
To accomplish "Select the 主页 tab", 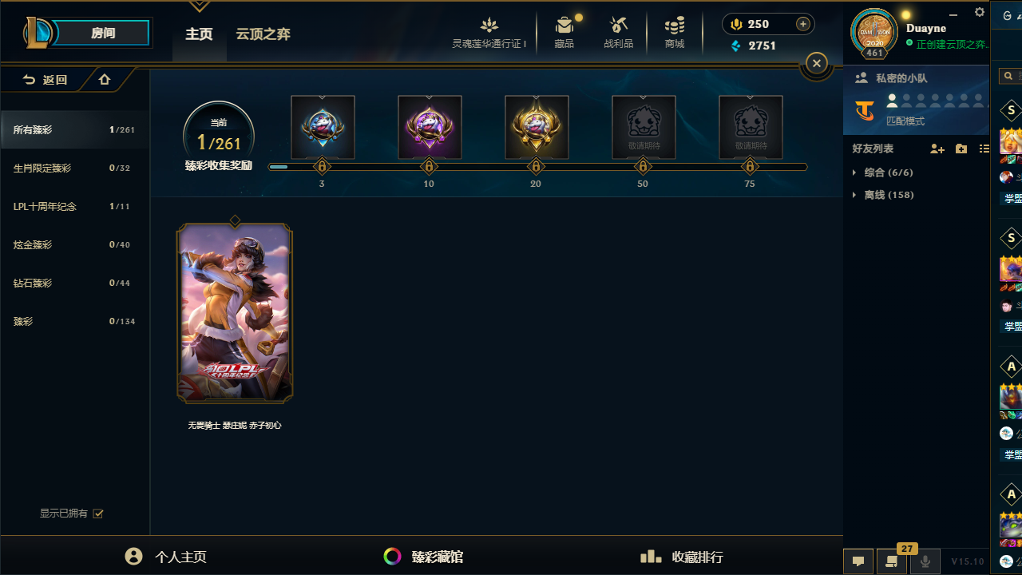I will point(199,34).
